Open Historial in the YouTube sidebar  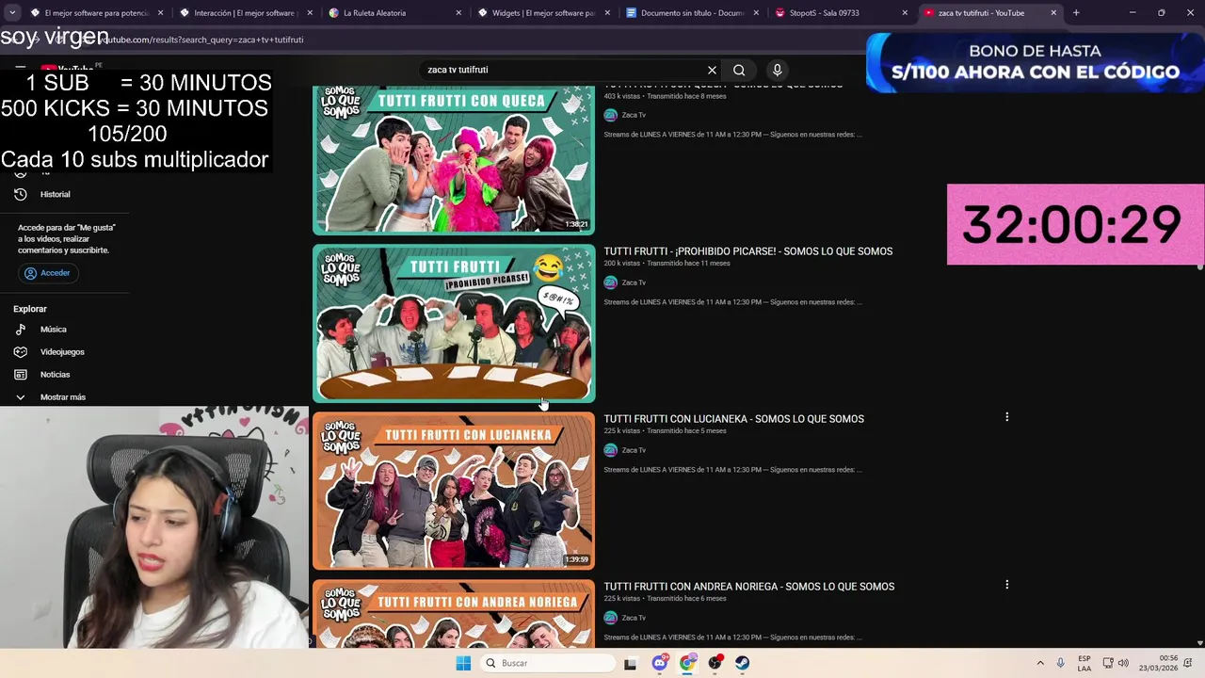[56, 194]
